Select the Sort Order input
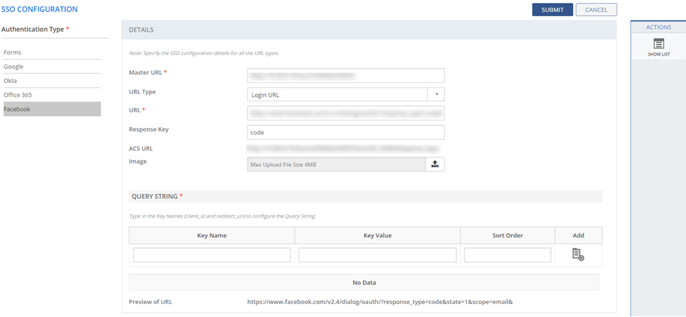The image size is (686, 317). pos(508,255)
